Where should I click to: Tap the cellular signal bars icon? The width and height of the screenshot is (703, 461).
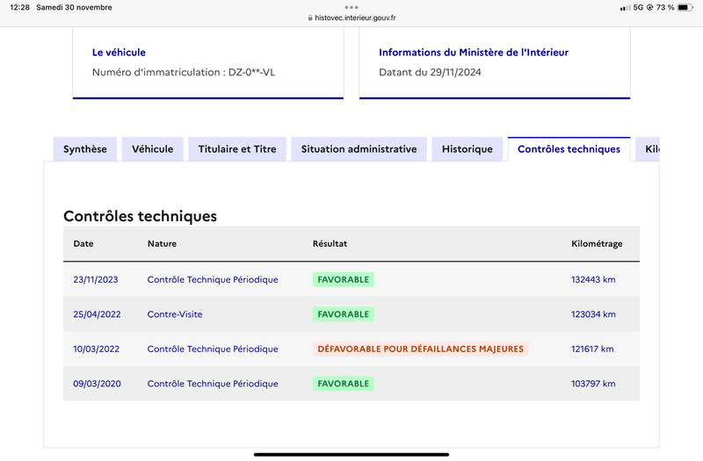click(625, 8)
